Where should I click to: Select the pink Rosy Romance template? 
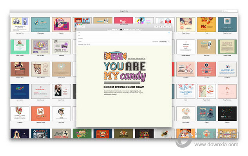pyautogui.click(x=227, y=91)
